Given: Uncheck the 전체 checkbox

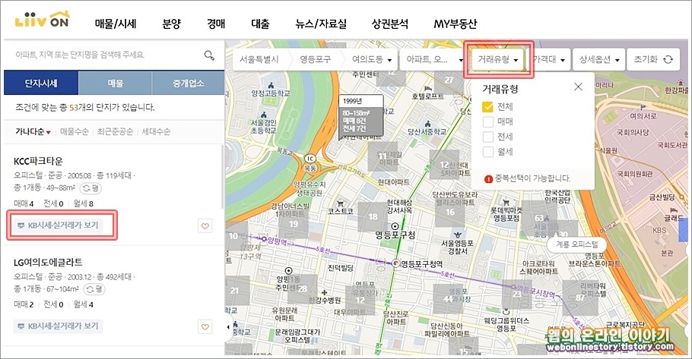Looking at the screenshot, I should point(487,106).
